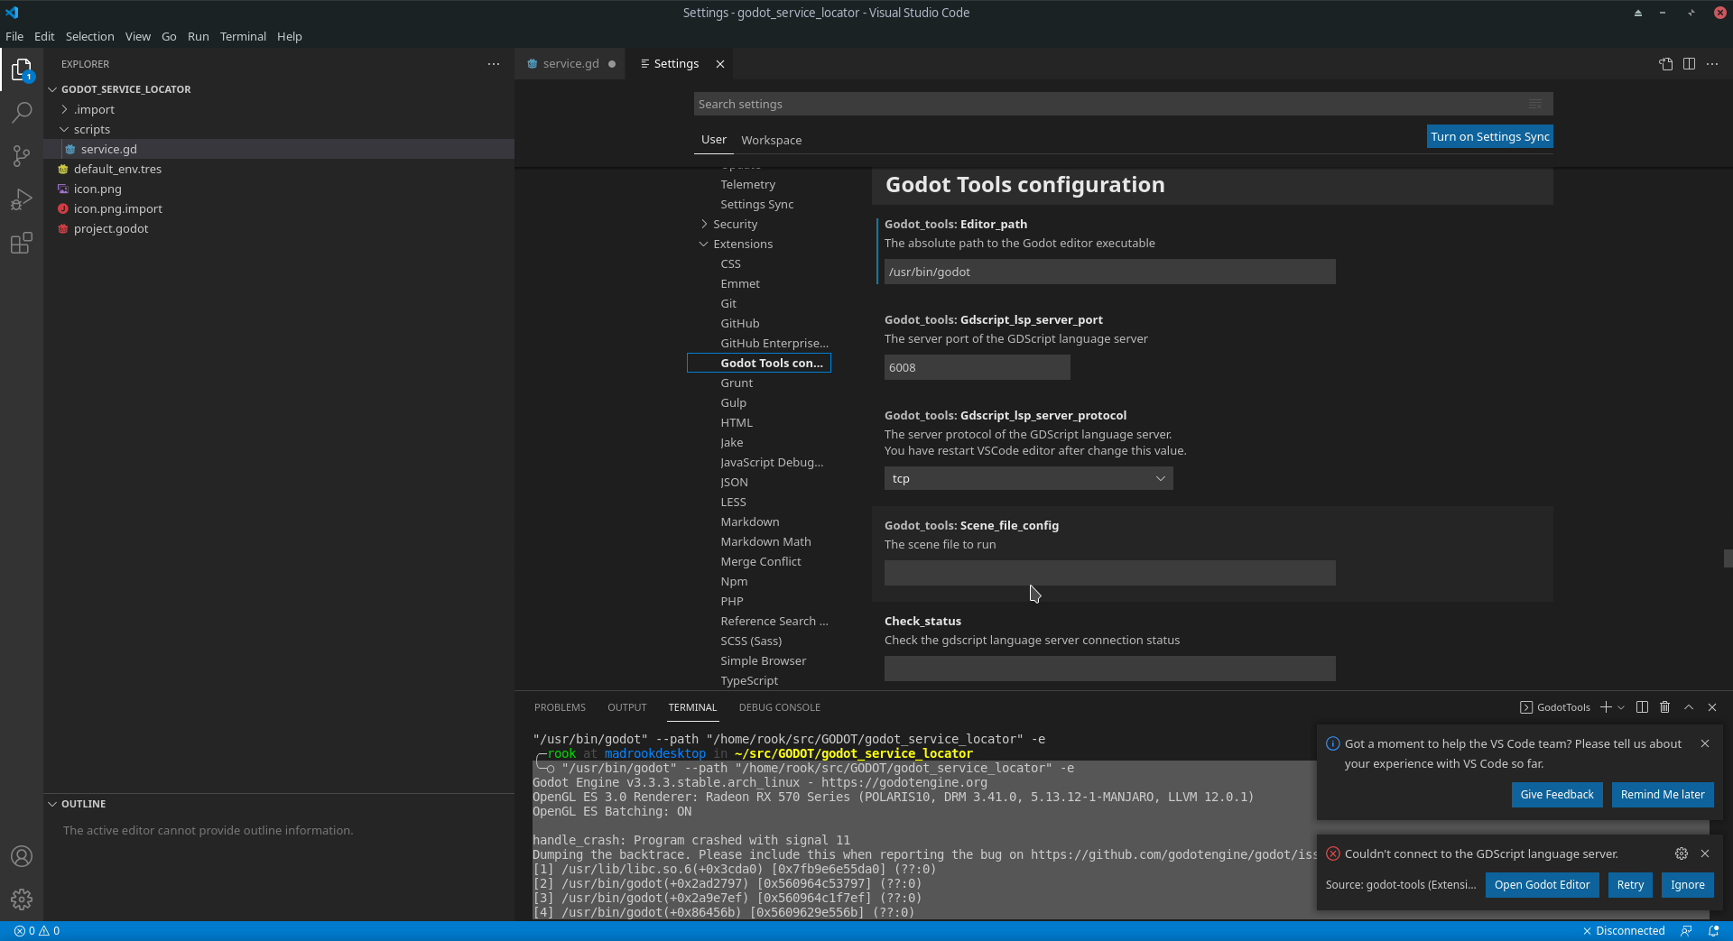Open Source Control view
This screenshot has width=1733, height=941.
(22, 155)
